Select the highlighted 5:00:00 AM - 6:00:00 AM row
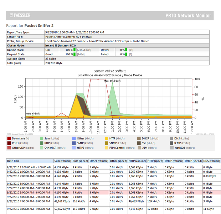The width and height of the screenshot is (221, 214). click(x=113, y=192)
